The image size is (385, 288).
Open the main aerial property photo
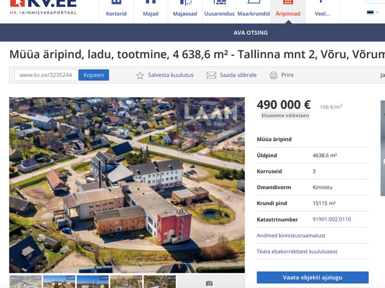[x=127, y=185]
